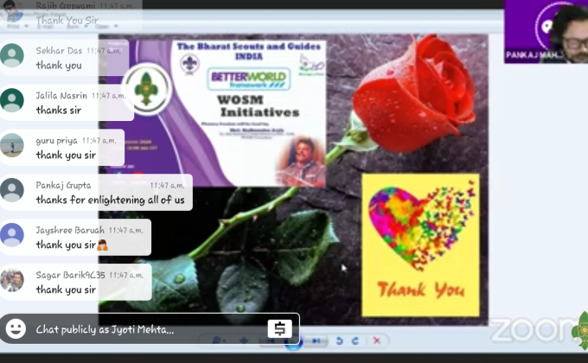Viewport: 588px width, 363px height.
Task: Open the E-mail menu item in Photo Viewer
Action: click(x=46, y=26)
